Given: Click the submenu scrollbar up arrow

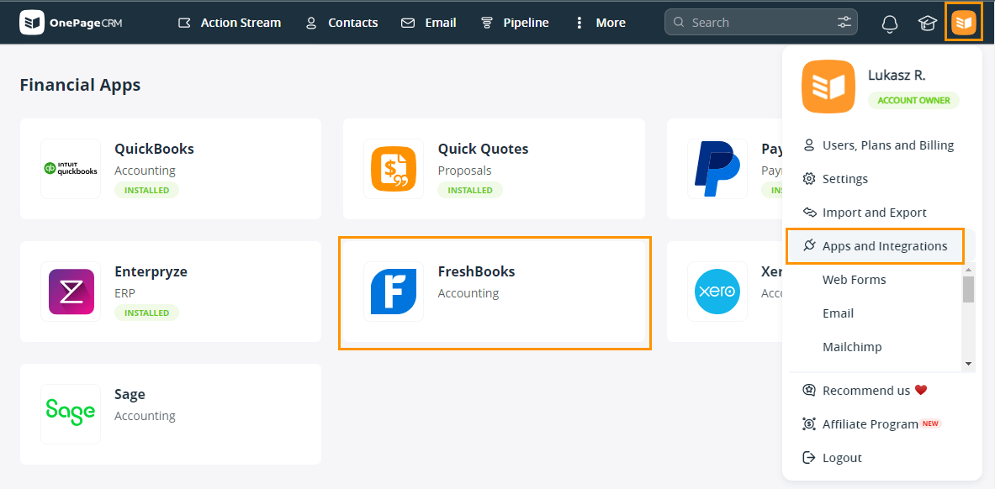Looking at the screenshot, I should point(968,269).
